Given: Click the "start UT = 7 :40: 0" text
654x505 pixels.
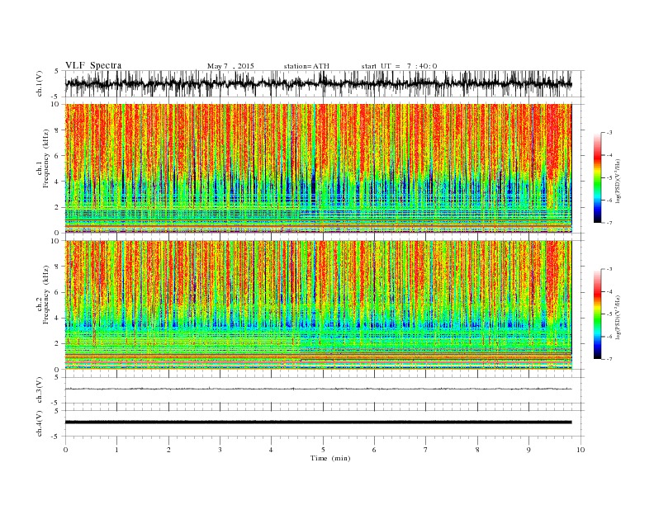Looking at the screenshot, I should (399, 66).
